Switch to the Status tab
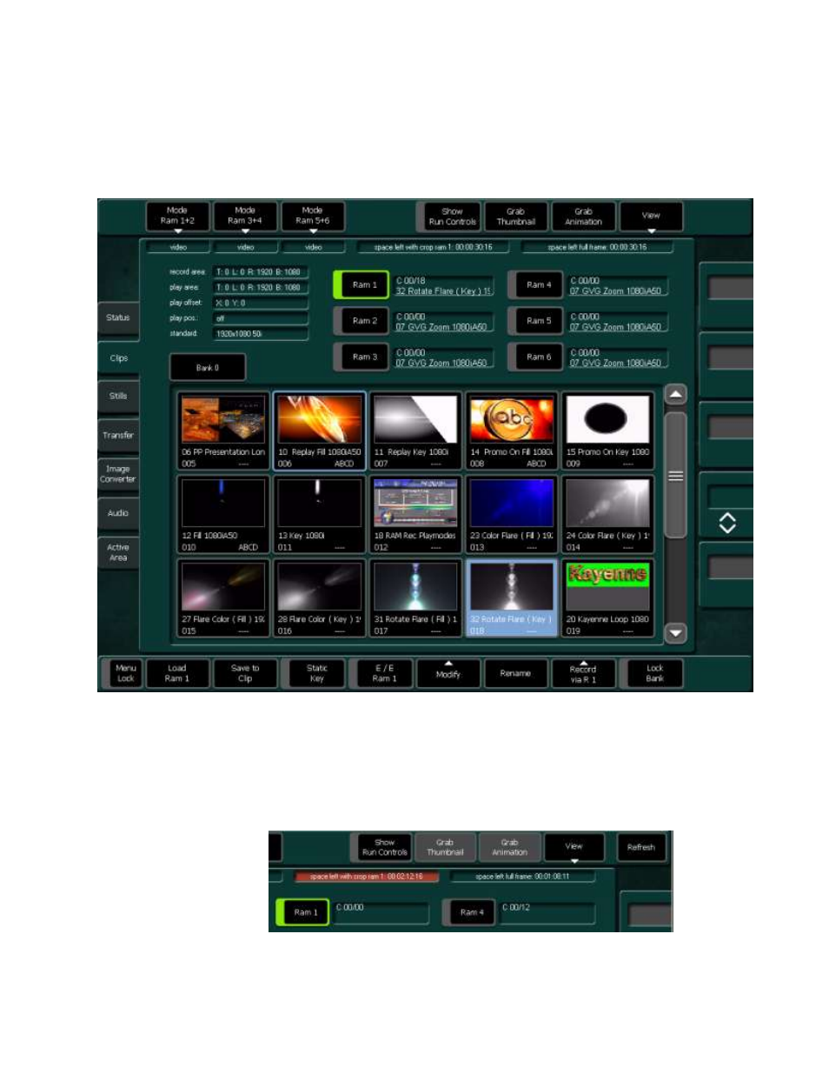 [x=118, y=318]
